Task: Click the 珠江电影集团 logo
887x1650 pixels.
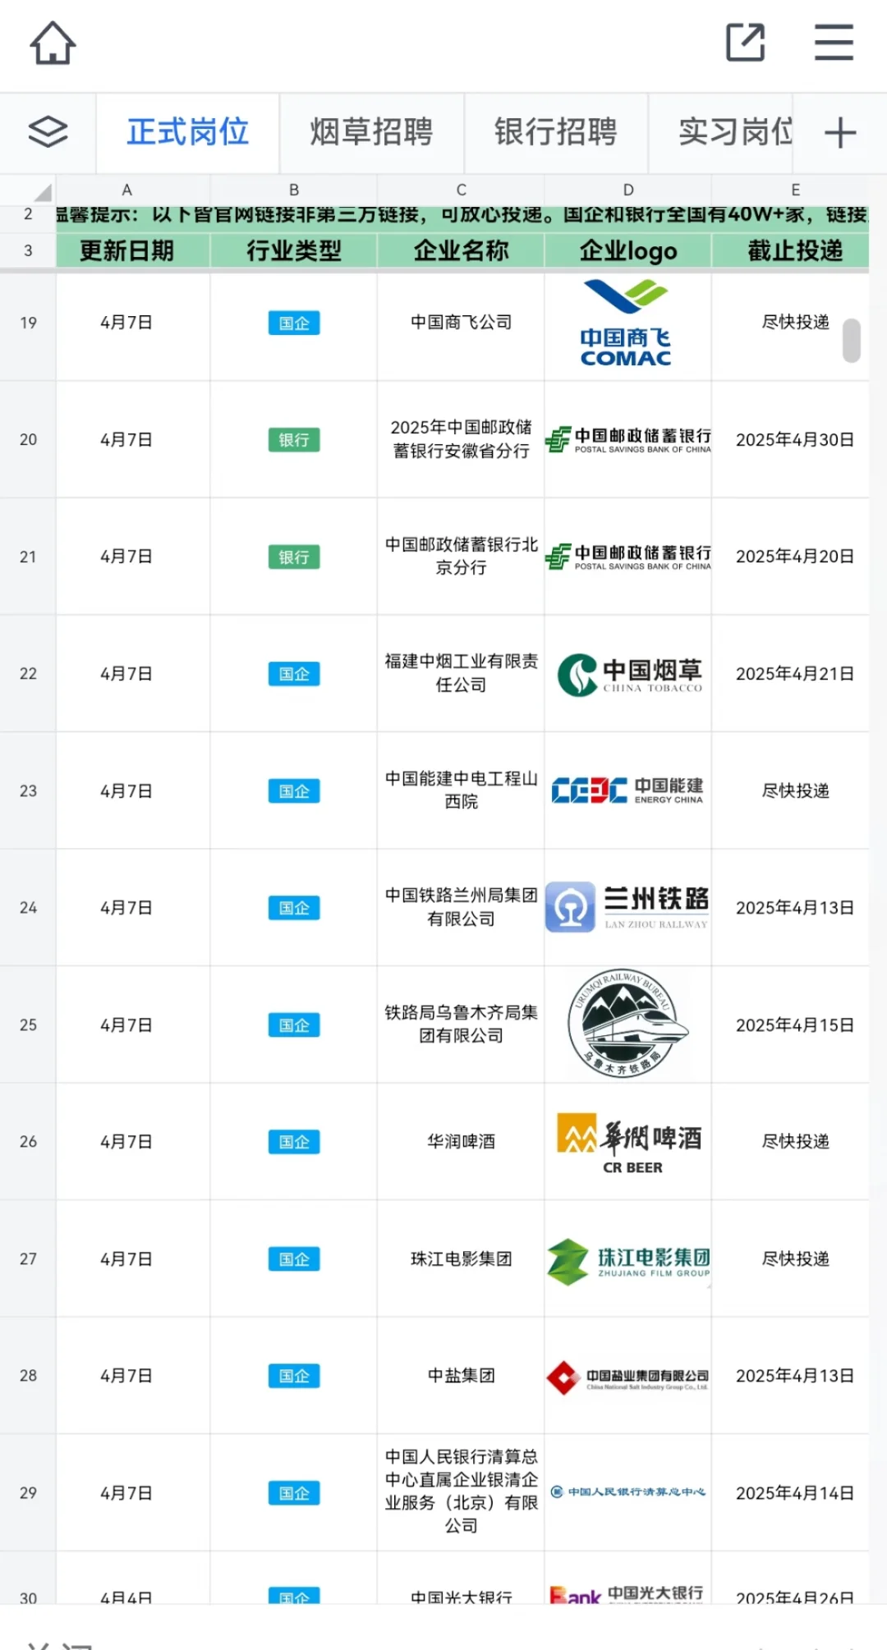Action: (x=629, y=1261)
